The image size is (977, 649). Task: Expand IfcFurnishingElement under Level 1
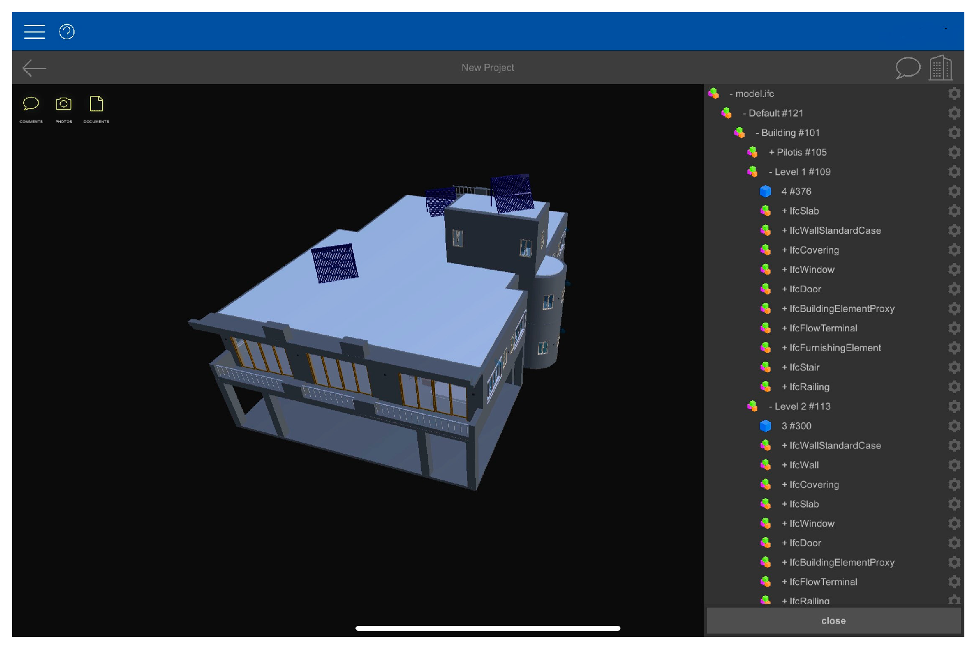[x=784, y=348]
